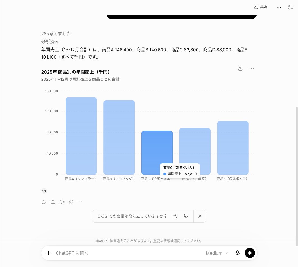View the code via the code icon
This screenshot has width=298, height=267.
[44, 191]
